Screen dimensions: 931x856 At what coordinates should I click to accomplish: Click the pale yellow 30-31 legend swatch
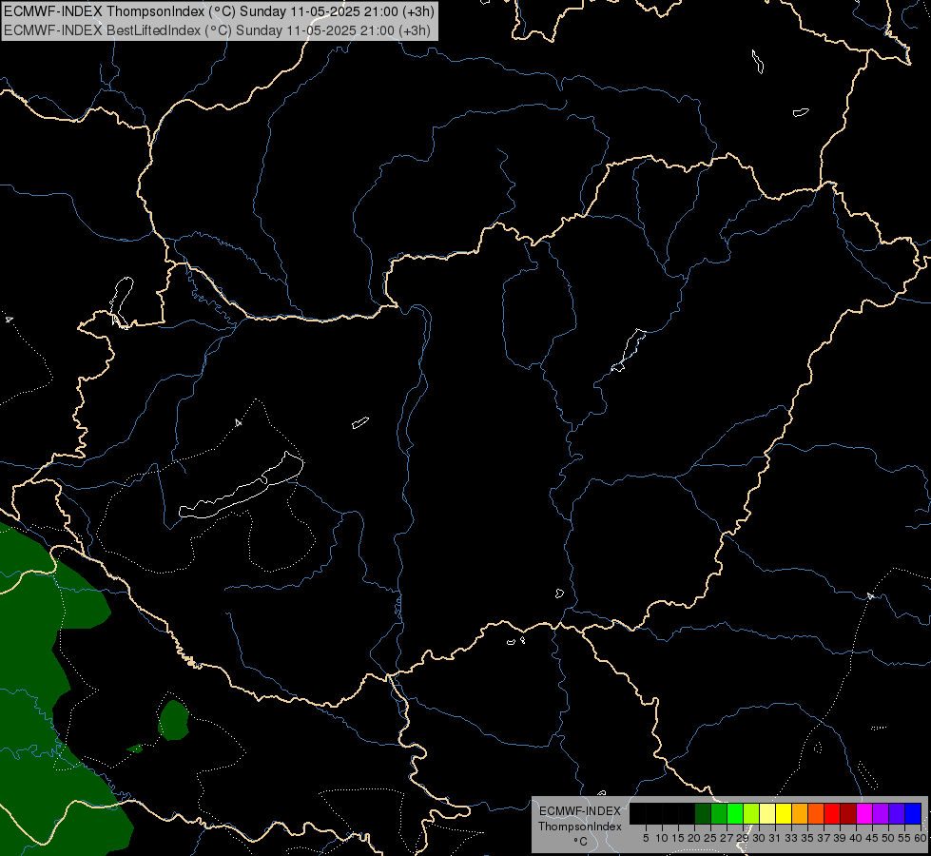click(767, 813)
